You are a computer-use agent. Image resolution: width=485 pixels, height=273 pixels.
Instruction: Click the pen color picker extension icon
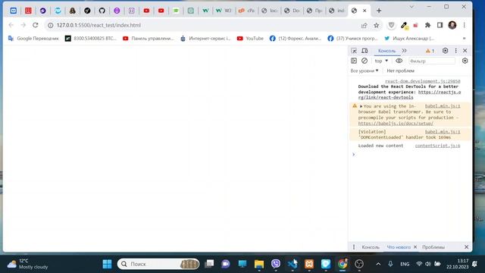point(404,25)
